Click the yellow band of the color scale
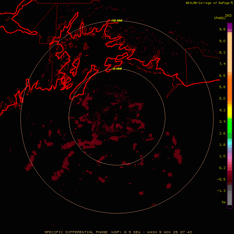234x234 pixels. pyautogui.click(x=230, y=111)
